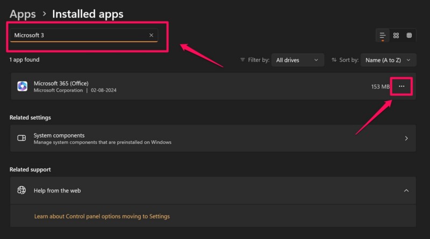Click the System components icon
The width and height of the screenshot is (430, 239).
[21, 138]
